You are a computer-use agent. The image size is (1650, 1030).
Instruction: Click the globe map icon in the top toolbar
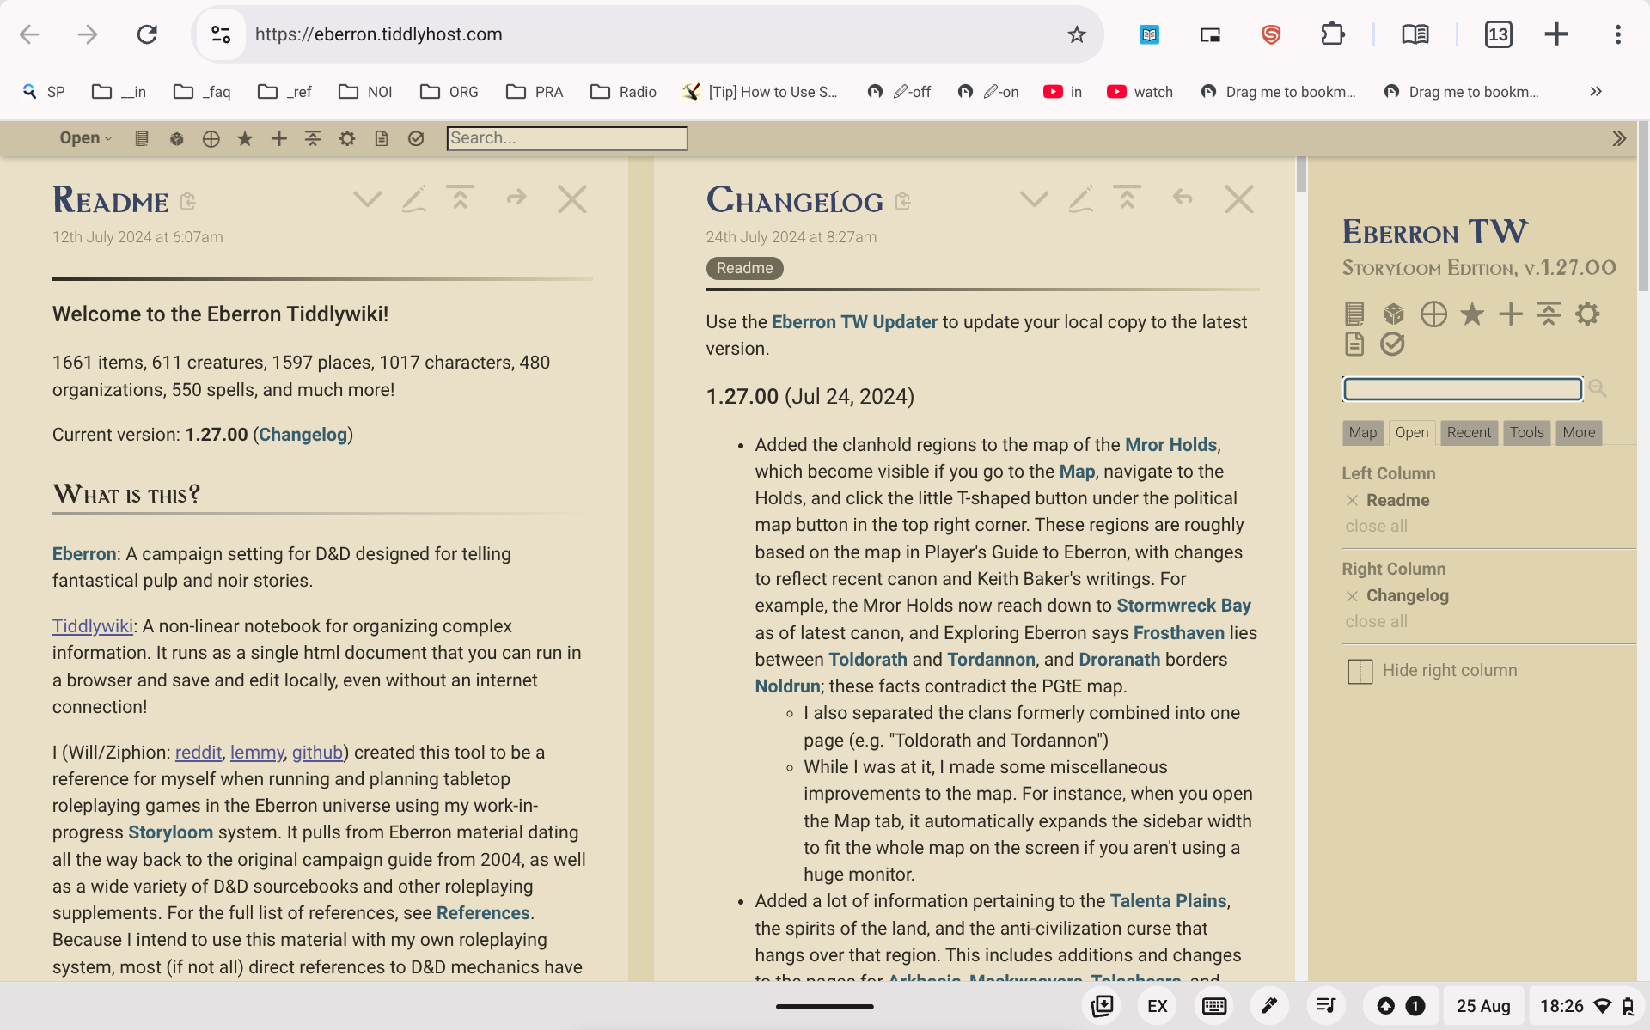tap(211, 138)
